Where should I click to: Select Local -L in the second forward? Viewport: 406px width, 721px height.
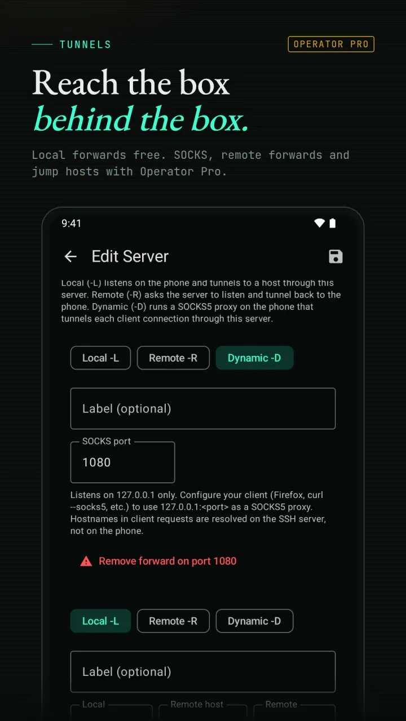100,621
